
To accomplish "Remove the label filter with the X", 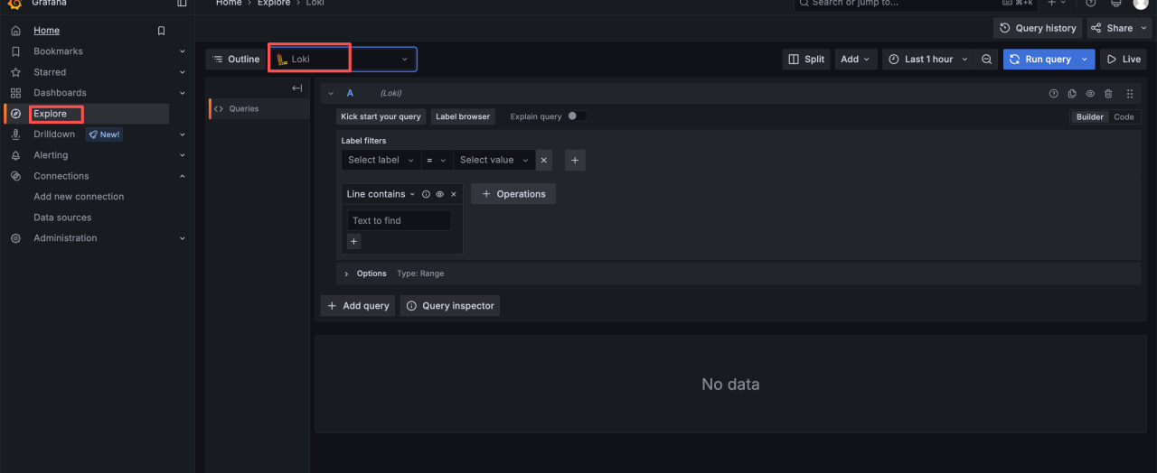I will tap(543, 160).
